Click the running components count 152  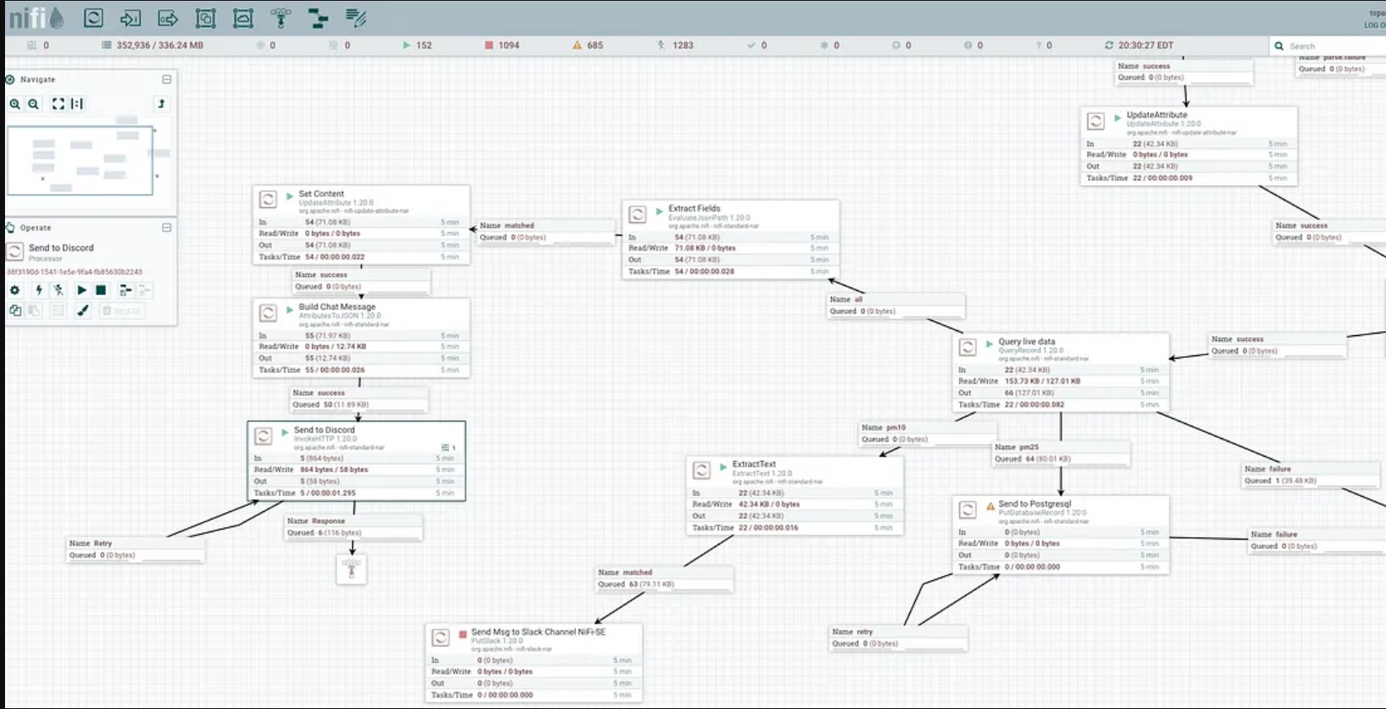tap(417, 45)
